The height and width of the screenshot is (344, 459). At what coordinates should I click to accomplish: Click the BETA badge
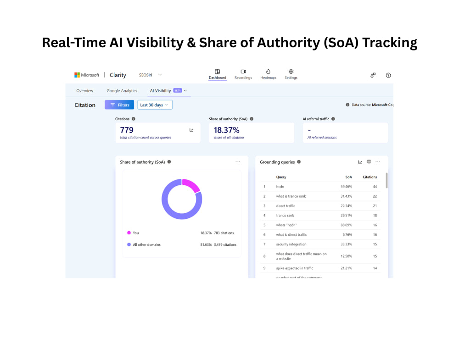point(178,91)
